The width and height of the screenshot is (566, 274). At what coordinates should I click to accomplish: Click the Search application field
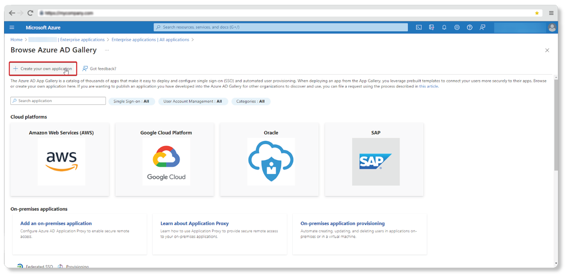[x=58, y=101]
